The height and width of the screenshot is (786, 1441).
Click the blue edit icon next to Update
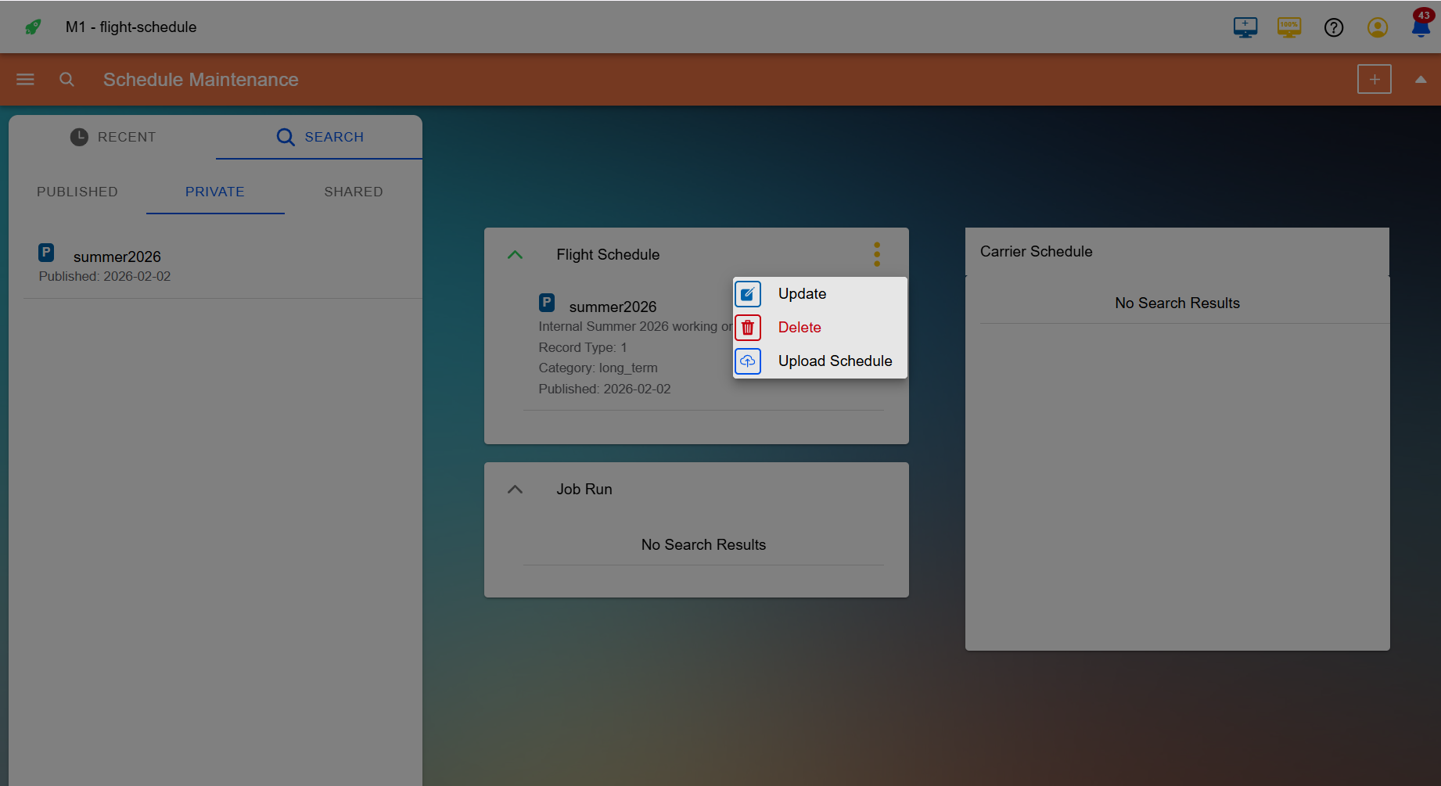748,294
